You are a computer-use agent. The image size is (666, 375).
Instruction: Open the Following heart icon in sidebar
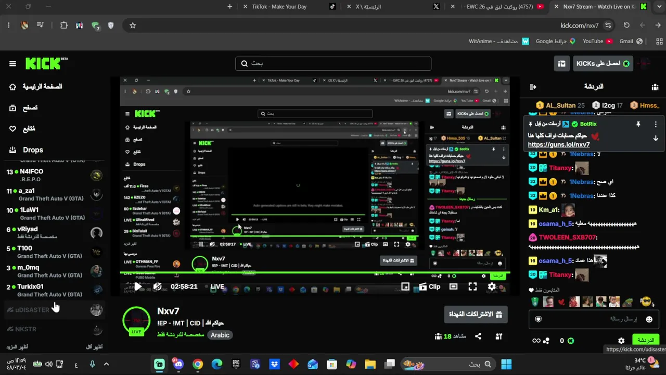point(12,129)
